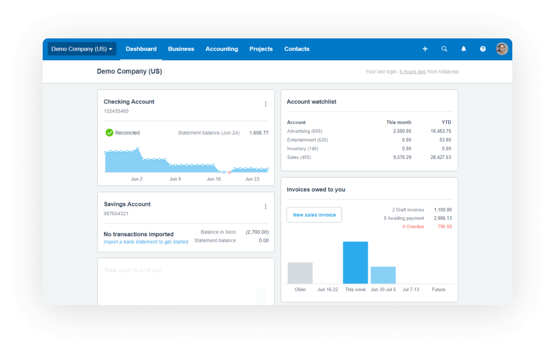Image resolution: width=555 pixels, height=352 pixels.
Task: Open the Accounting menu
Action: (x=221, y=49)
